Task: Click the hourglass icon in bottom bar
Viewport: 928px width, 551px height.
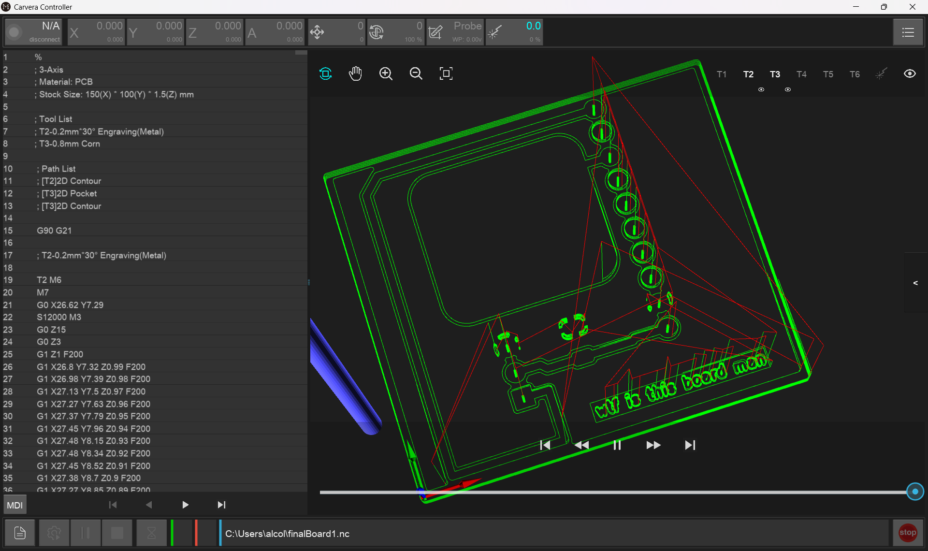Action: click(151, 533)
